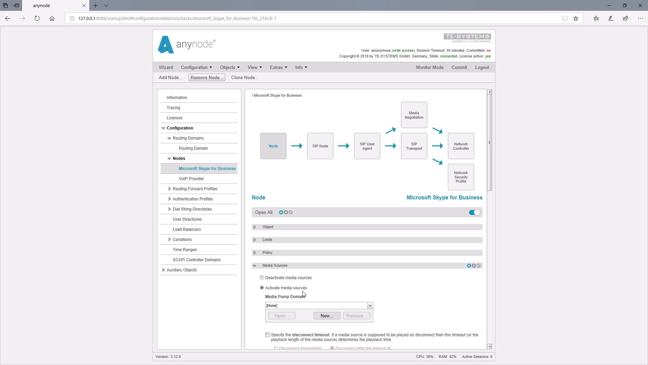Expand the Conditions tree node
Image resolution: width=648 pixels, height=365 pixels.
tap(169, 240)
